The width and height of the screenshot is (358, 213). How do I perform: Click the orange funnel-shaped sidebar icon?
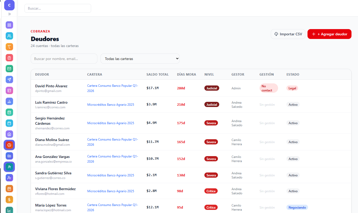(x=9, y=47)
